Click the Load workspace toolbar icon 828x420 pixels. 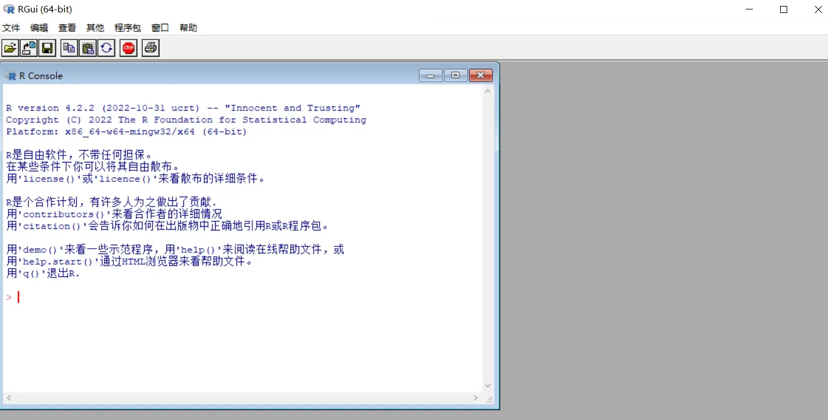tap(28, 48)
